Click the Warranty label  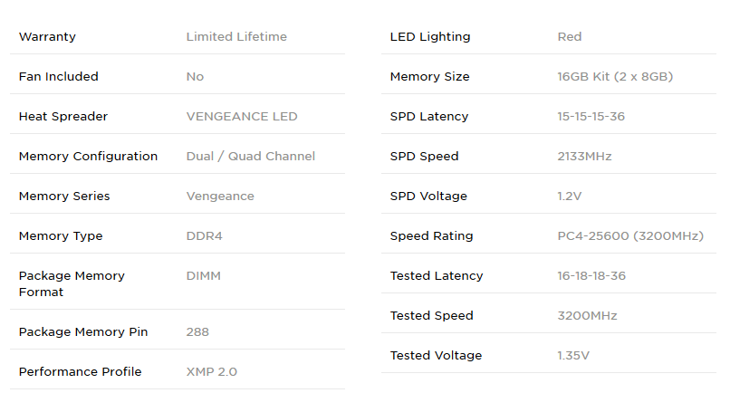point(47,37)
